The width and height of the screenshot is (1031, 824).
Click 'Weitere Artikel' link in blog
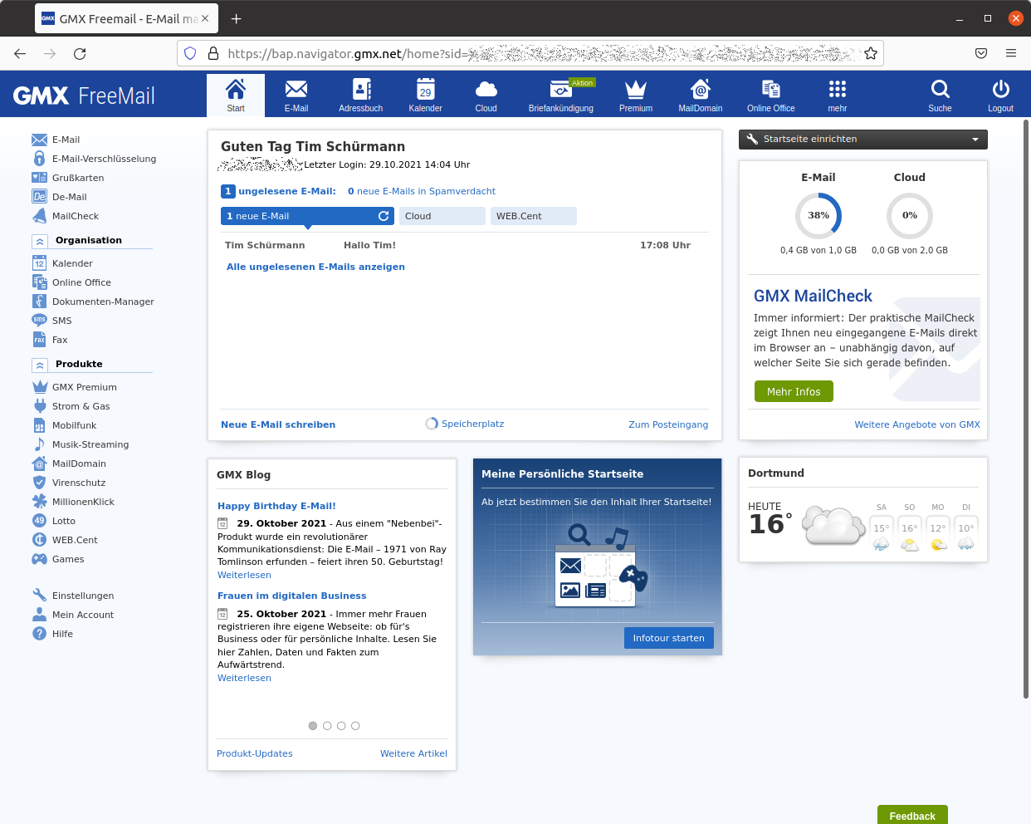(413, 753)
